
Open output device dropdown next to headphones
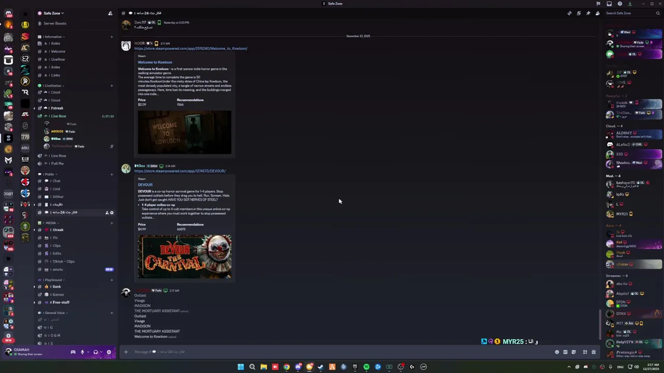[x=101, y=352]
